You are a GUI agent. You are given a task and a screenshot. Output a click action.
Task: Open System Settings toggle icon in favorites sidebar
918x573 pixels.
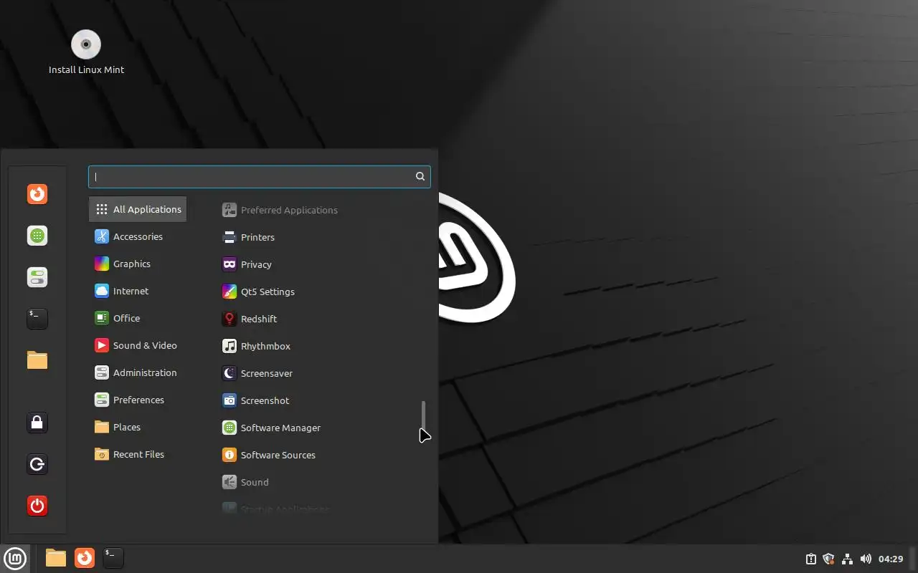point(37,277)
